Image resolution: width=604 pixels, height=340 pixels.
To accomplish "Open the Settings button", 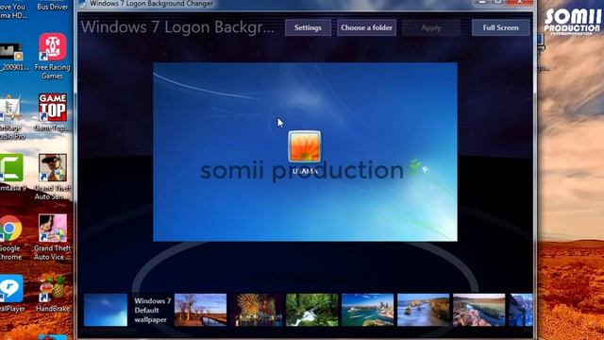I will [x=308, y=27].
